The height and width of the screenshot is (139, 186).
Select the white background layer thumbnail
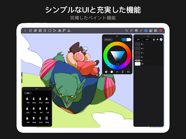coord(138,64)
